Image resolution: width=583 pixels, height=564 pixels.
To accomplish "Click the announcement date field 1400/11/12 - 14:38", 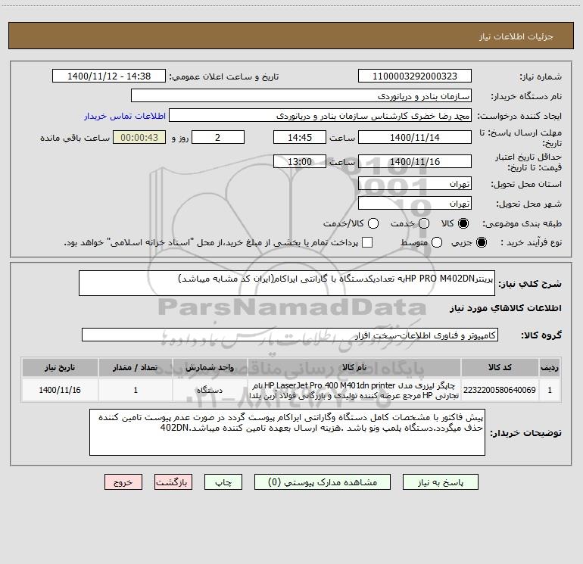I will (x=109, y=76).
